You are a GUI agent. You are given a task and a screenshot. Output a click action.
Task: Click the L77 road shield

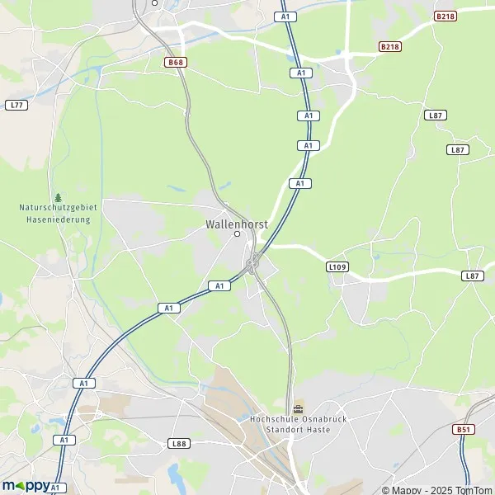pyautogui.click(x=16, y=105)
